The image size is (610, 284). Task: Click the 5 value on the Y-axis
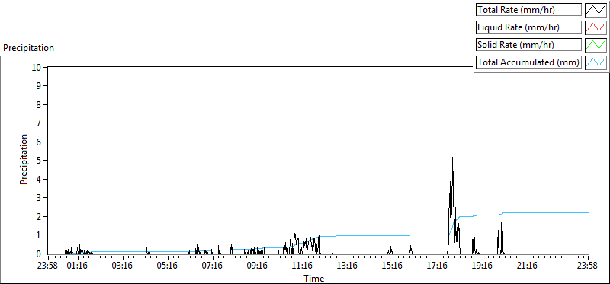(x=40, y=161)
